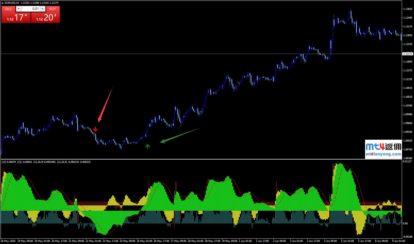Click the long green diagonal arrow annotation

tap(180, 135)
